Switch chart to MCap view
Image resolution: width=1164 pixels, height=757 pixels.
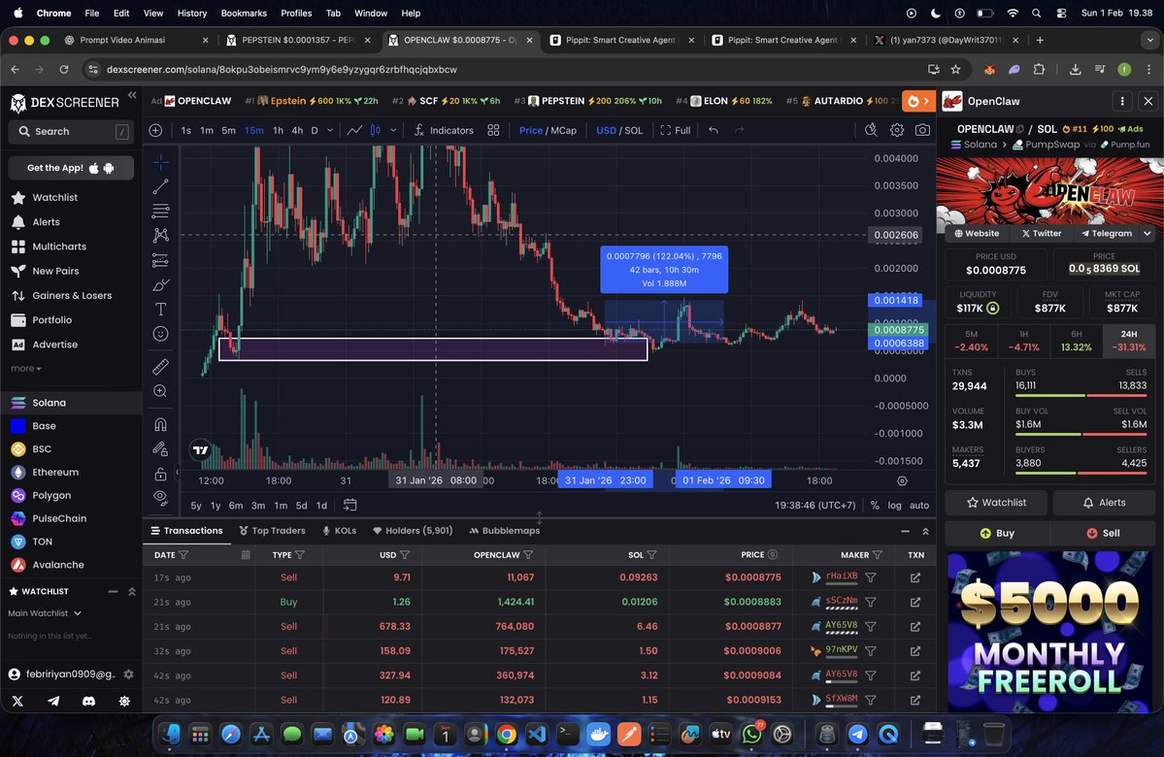coord(563,130)
